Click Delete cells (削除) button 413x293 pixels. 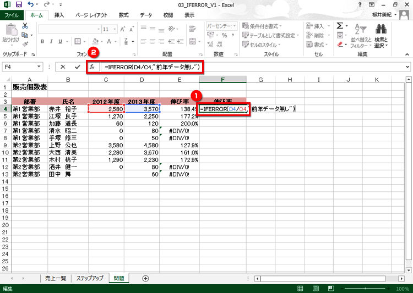[x=318, y=35]
